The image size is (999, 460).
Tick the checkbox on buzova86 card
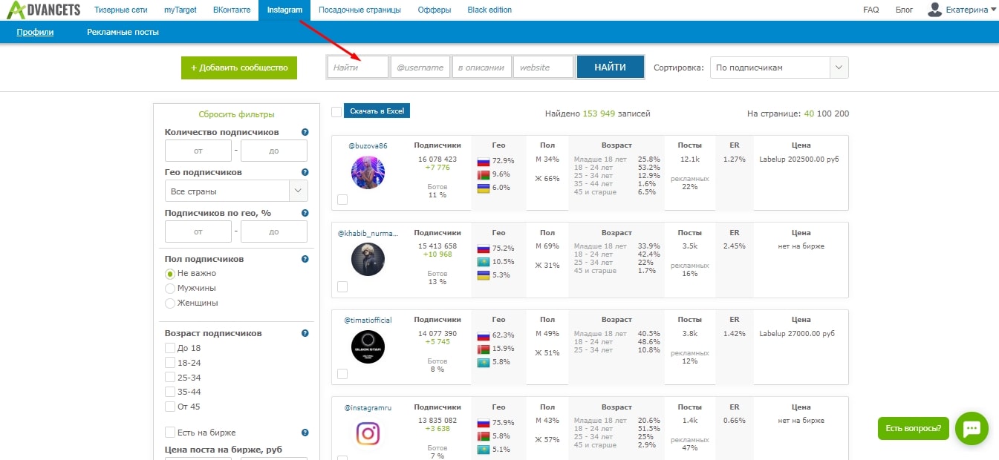(342, 200)
